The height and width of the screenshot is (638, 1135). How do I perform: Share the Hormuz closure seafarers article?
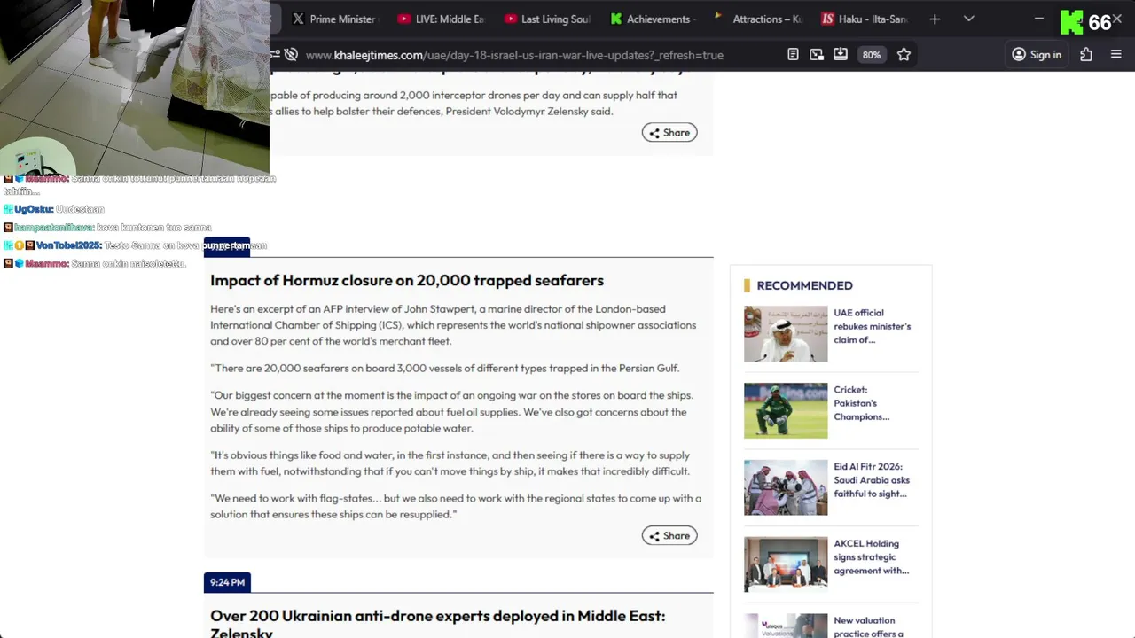click(x=669, y=535)
